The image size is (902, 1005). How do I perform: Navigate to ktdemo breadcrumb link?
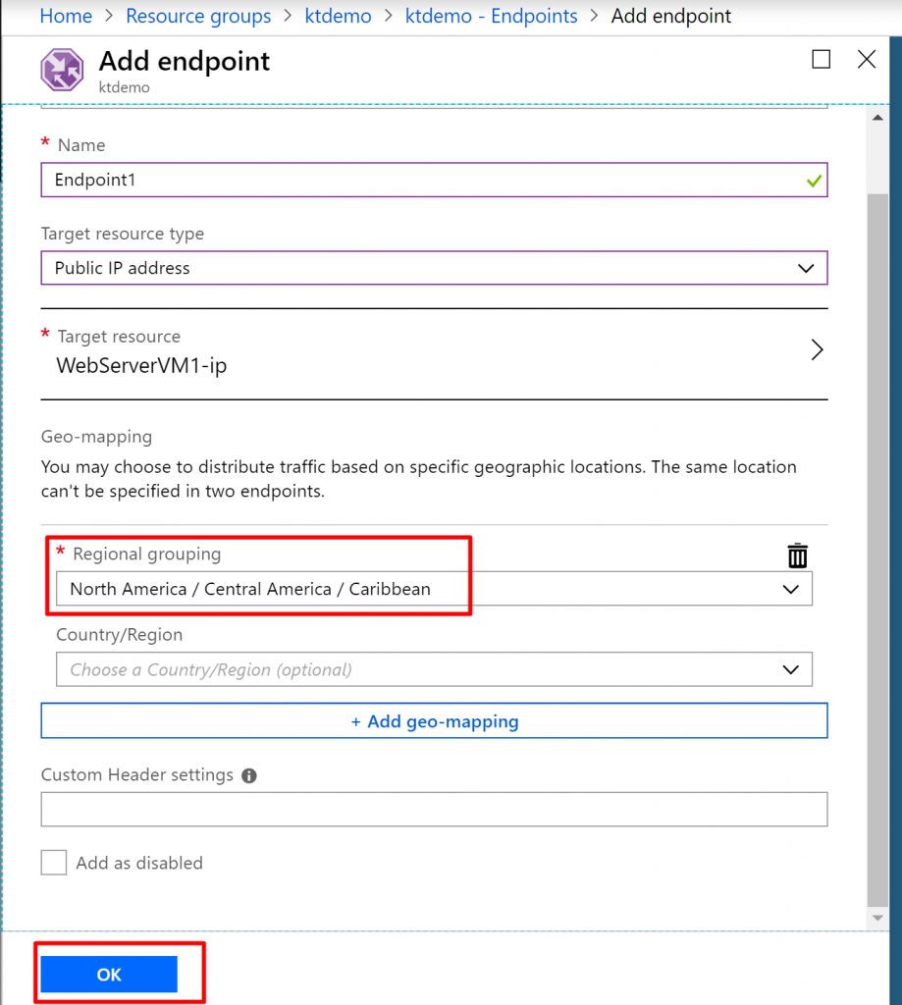[338, 16]
